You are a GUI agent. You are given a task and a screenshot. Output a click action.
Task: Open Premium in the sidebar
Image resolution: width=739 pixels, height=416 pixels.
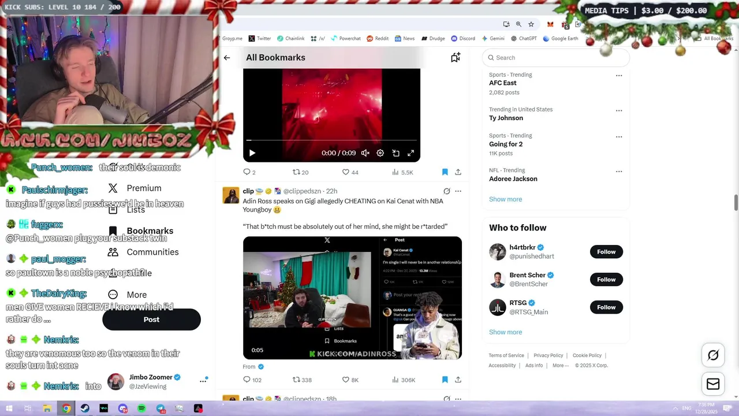[135, 188]
